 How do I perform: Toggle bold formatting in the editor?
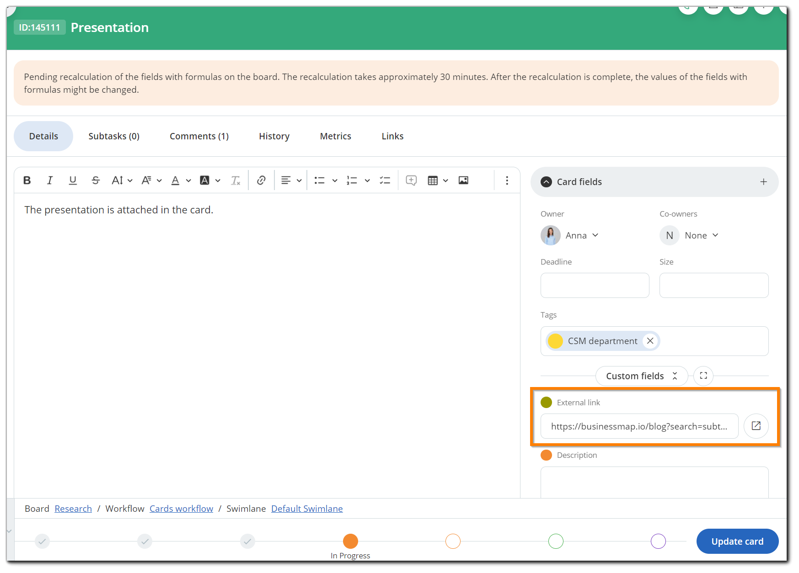[27, 180]
